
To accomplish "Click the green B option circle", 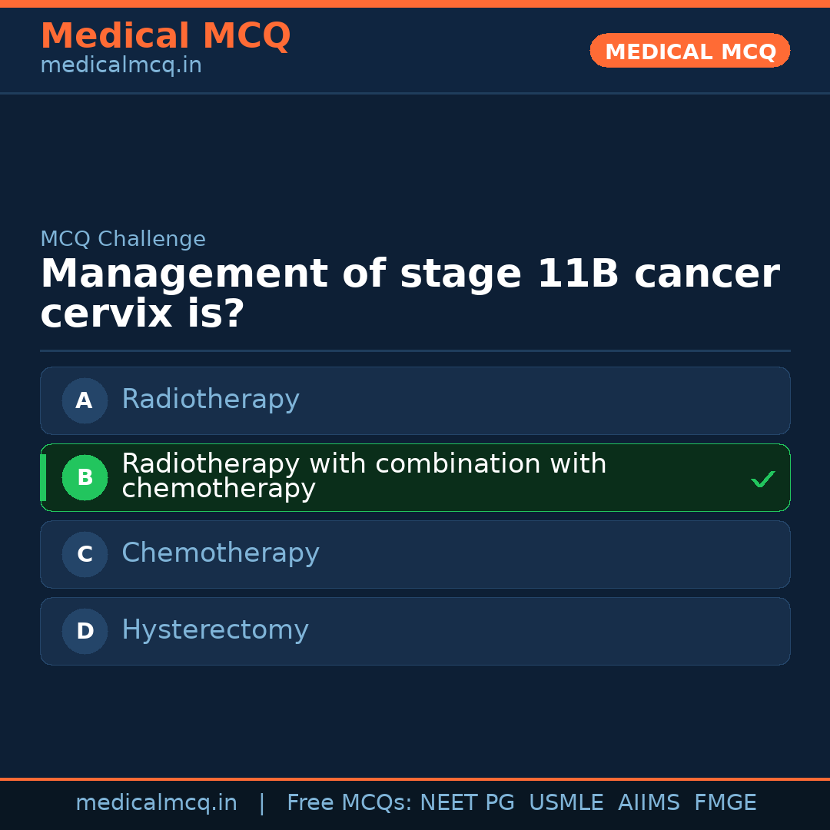I will (85, 477).
